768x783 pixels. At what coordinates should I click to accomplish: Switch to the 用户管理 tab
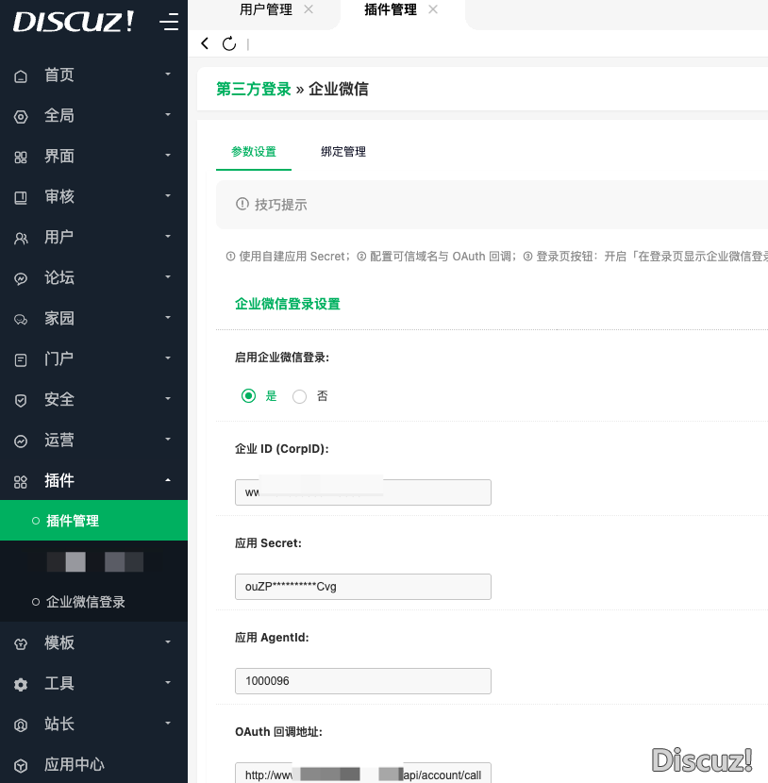(x=266, y=9)
